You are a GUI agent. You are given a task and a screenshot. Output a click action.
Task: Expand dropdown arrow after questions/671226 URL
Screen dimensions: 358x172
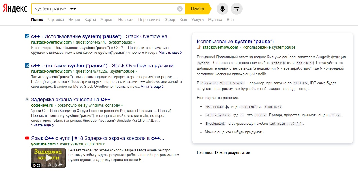tap(137, 72)
